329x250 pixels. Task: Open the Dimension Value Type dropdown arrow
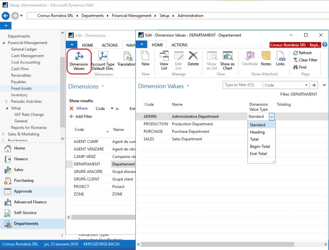[272, 116]
